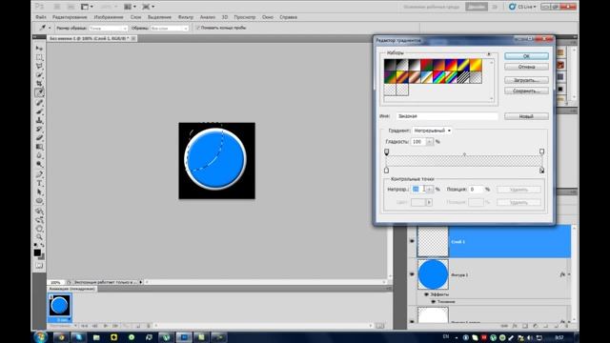The image size is (610, 343).
Task: Click the Отмена button
Action: (x=526, y=67)
